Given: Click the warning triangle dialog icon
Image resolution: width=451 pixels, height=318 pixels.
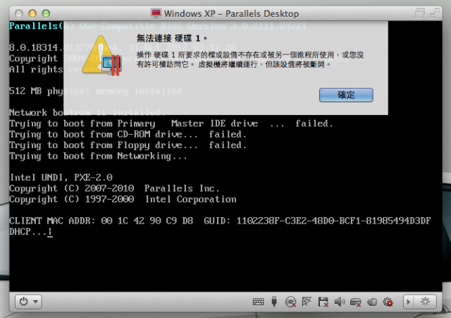Looking at the screenshot, I should coord(101,56).
